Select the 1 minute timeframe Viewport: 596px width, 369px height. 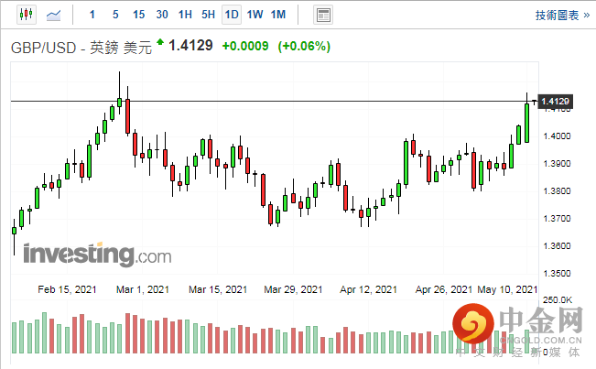(x=92, y=15)
